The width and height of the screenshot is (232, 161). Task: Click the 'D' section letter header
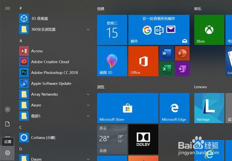[x=21, y=149]
